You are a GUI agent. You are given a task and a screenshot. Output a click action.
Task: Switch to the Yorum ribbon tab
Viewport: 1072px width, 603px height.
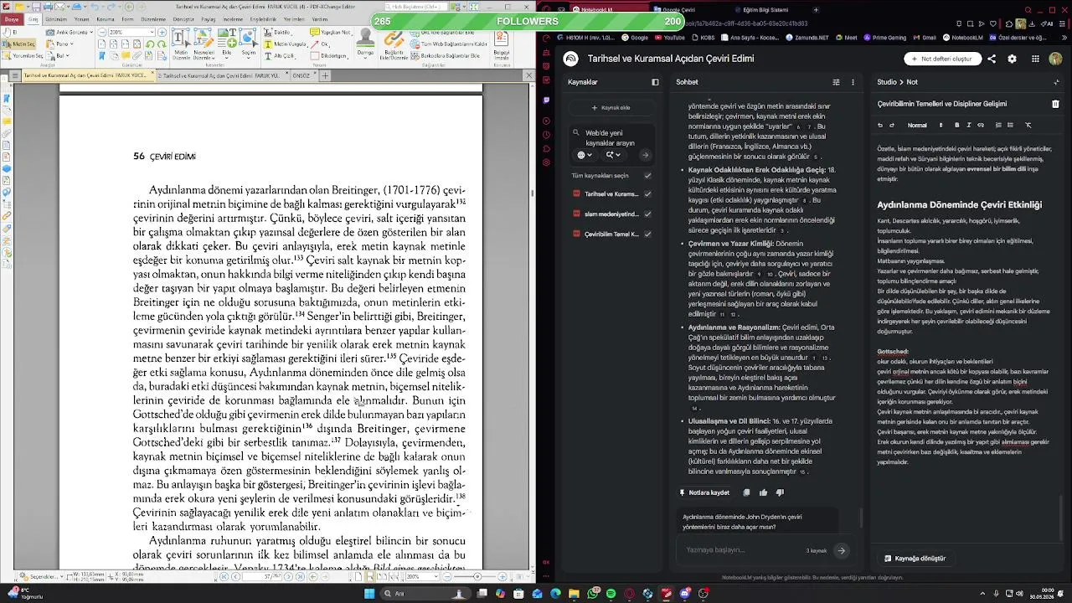coord(81,18)
